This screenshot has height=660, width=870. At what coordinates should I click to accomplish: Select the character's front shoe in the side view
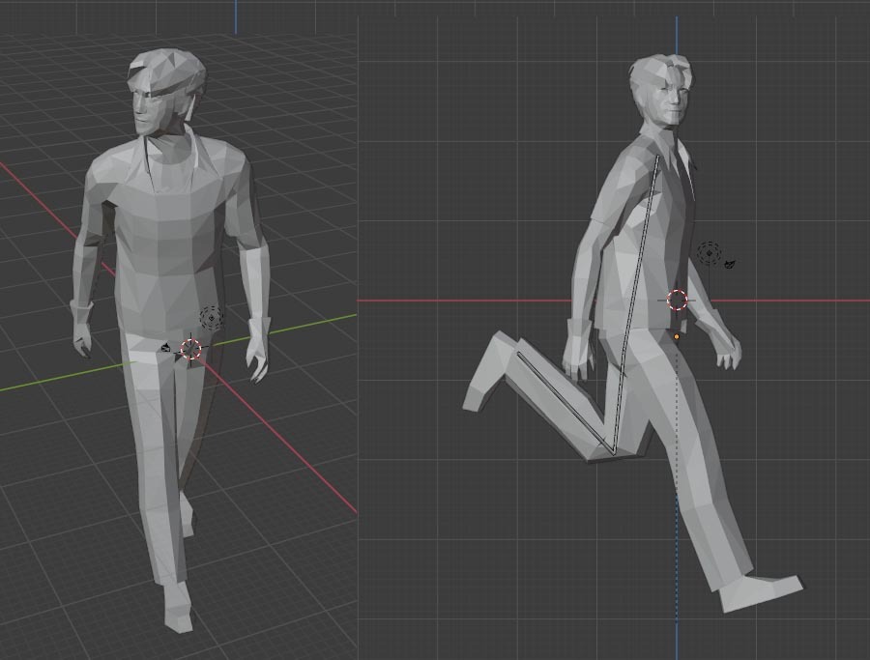pos(761,593)
